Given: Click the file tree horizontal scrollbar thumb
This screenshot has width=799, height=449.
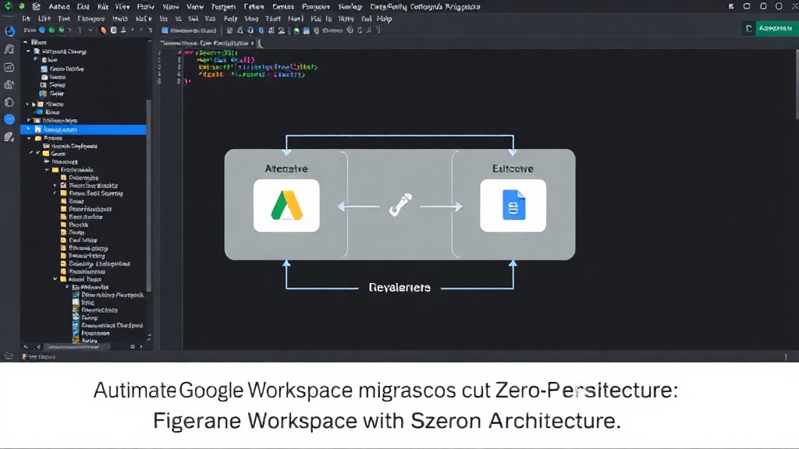Looking at the screenshot, I should pos(76,347).
